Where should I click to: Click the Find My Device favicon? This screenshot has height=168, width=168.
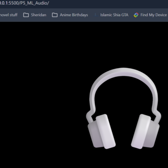pos(136,15)
